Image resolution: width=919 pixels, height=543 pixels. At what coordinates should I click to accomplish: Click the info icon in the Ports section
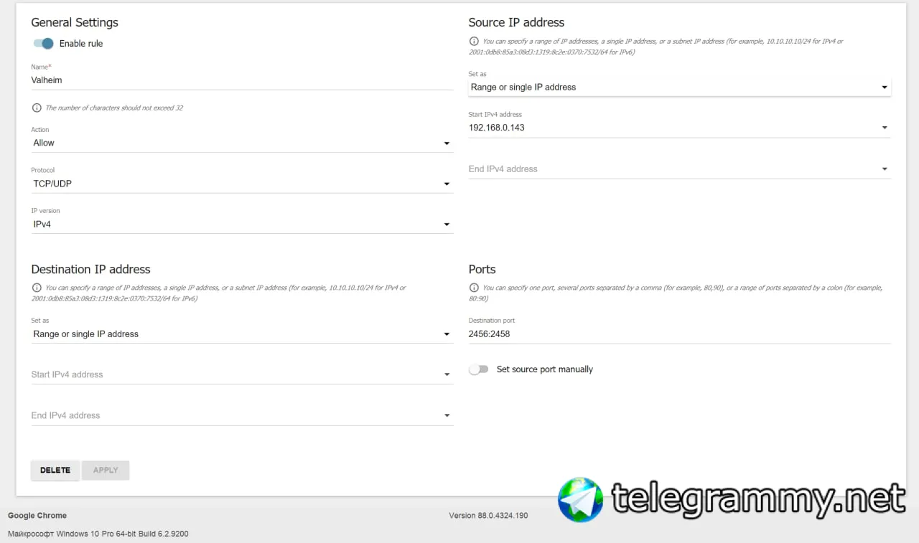(x=473, y=288)
